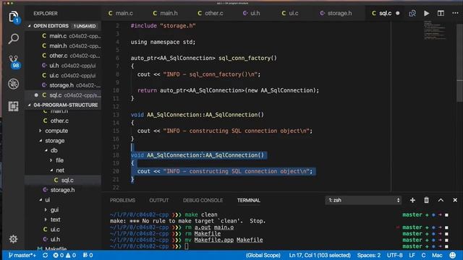Open other.c in Open Editors list

63,56
